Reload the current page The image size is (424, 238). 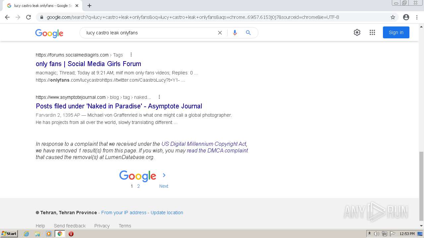coord(28,17)
